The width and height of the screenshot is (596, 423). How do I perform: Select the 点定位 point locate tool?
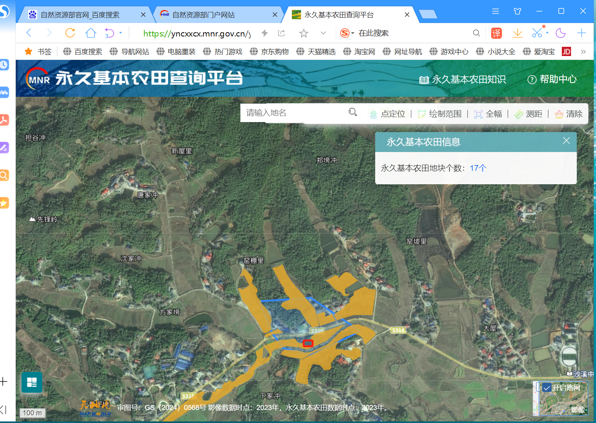coord(387,114)
